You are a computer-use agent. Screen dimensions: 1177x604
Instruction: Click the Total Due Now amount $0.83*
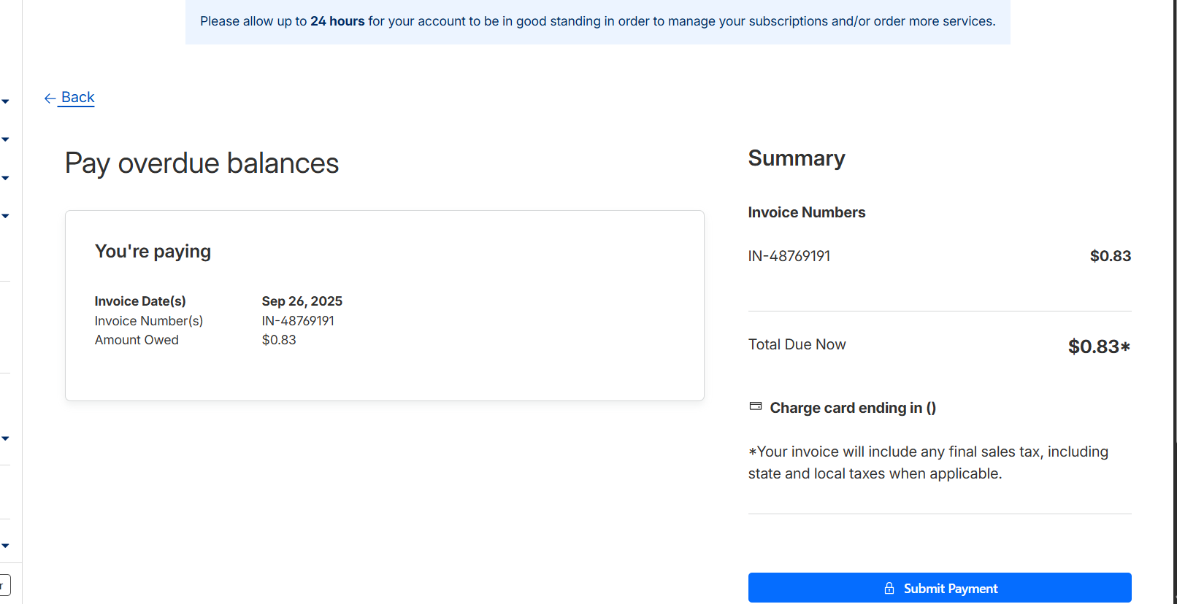(x=1098, y=346)
